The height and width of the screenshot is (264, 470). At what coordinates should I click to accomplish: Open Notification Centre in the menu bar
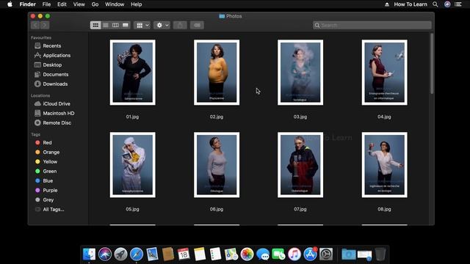click(458, 4)
